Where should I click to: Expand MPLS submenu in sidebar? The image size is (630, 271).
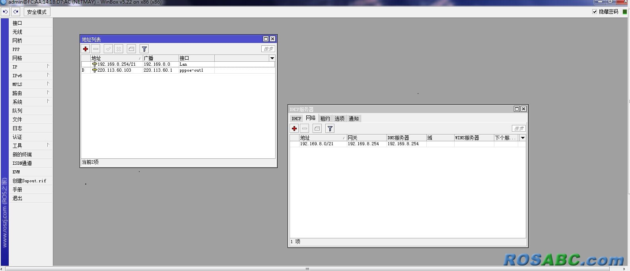tap(31, 84)
